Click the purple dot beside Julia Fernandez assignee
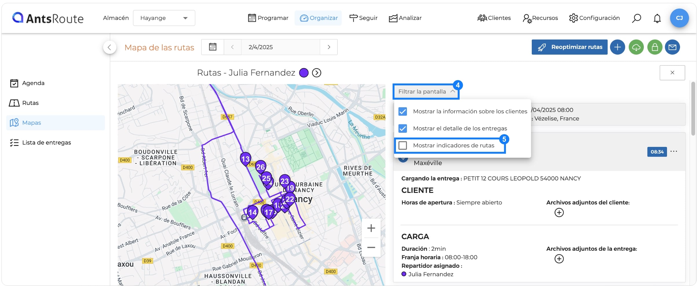The image size is (698, 288). 404,274
